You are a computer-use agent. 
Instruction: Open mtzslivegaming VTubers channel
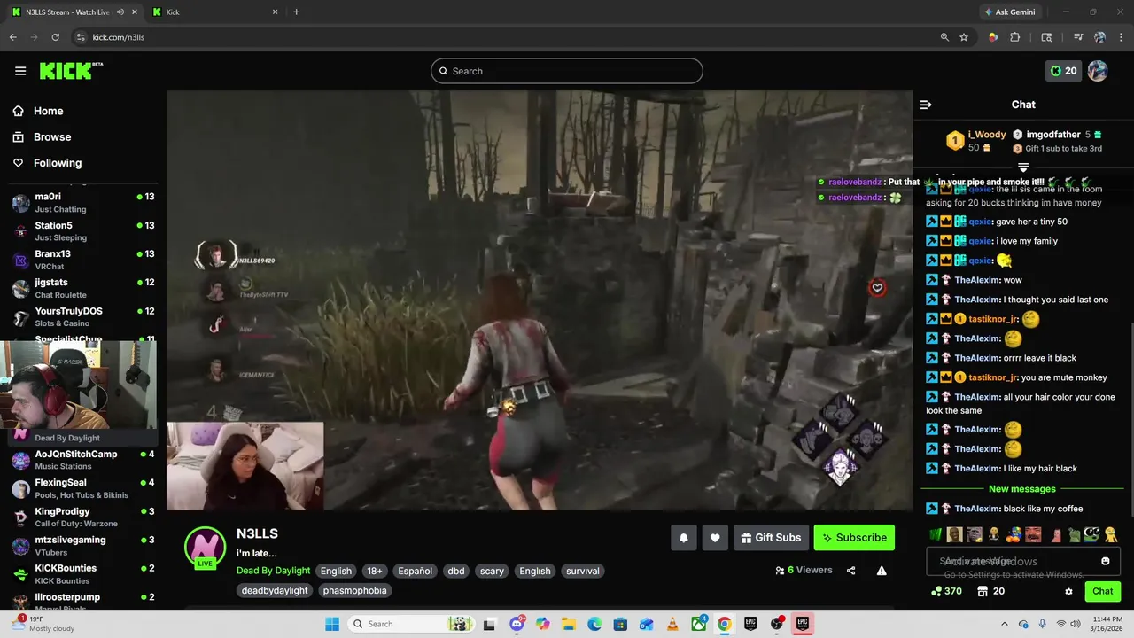click(82, 545)
